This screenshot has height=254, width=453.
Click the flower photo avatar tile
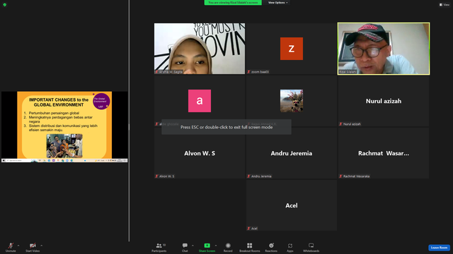tap(292, 101)
